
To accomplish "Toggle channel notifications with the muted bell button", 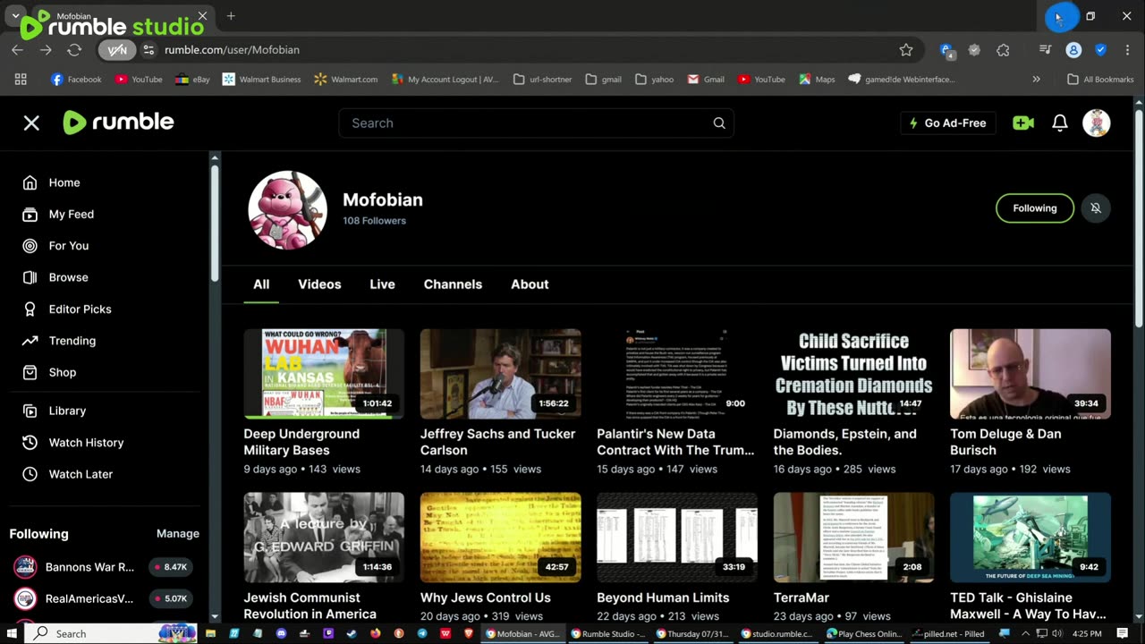I will [x=1096, y=208].
